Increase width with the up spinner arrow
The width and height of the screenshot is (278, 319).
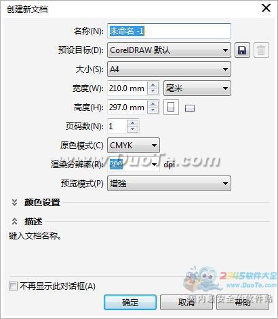pyautogui.click(x=153, y=85)
